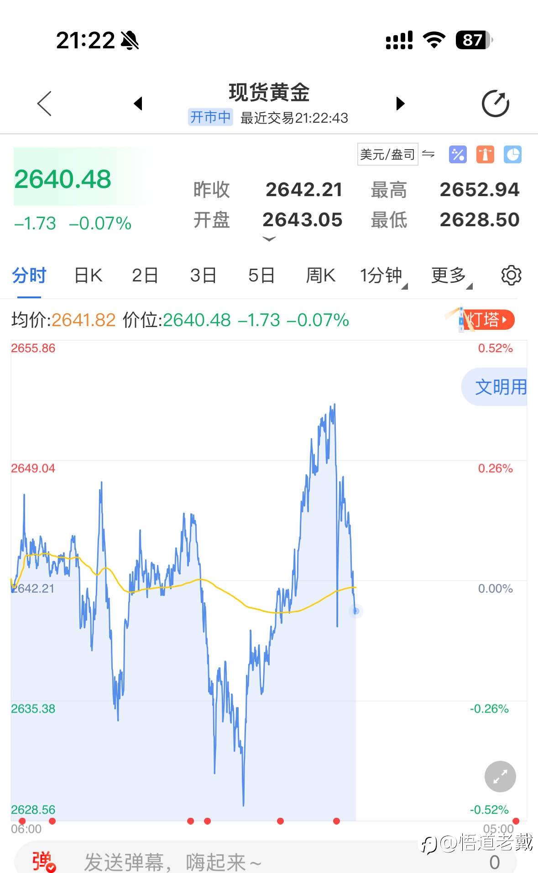This screenshot has width=538, height=873.
Task: Open the 1分钟 interval dropdown
Action: (x=382, y=275)
